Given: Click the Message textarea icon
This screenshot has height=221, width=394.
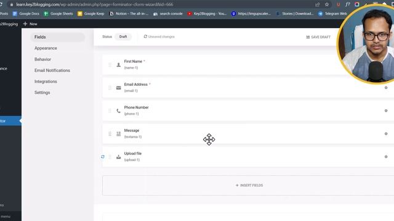Looking at the screenshot, I should point(119,134).
